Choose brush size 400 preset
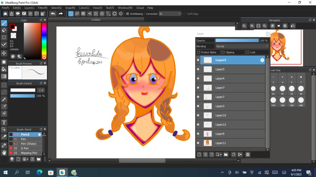This screenshot has width=316, height=177. [x=301, y=102]
